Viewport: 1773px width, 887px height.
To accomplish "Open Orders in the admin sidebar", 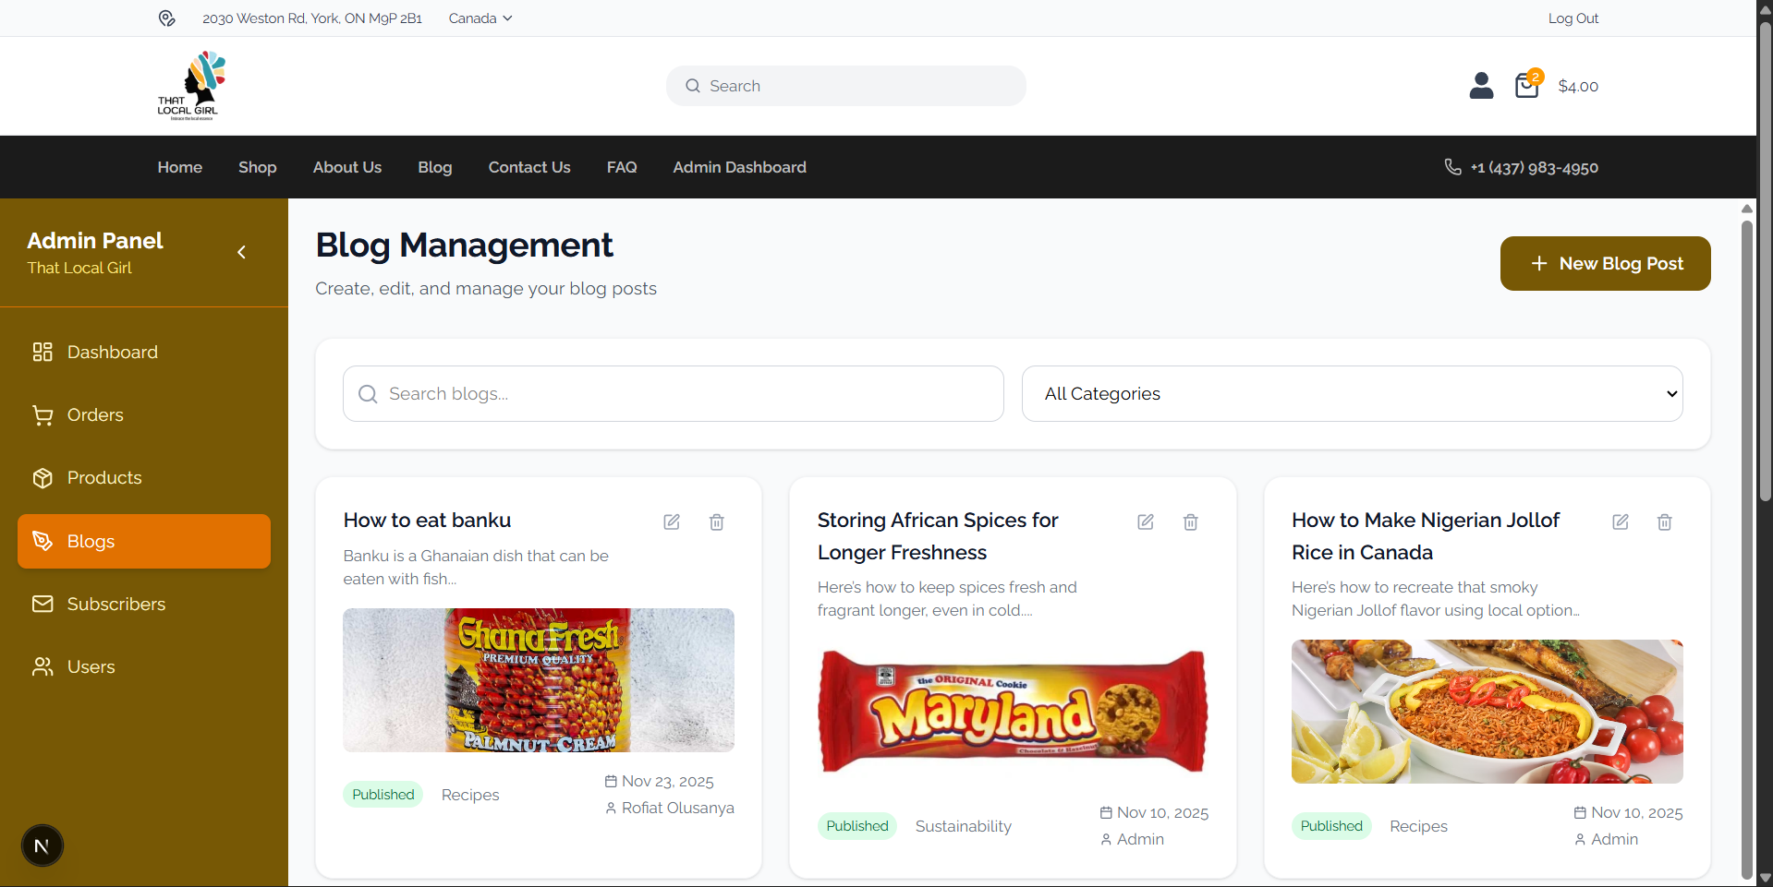I will [x=95, y=415].
